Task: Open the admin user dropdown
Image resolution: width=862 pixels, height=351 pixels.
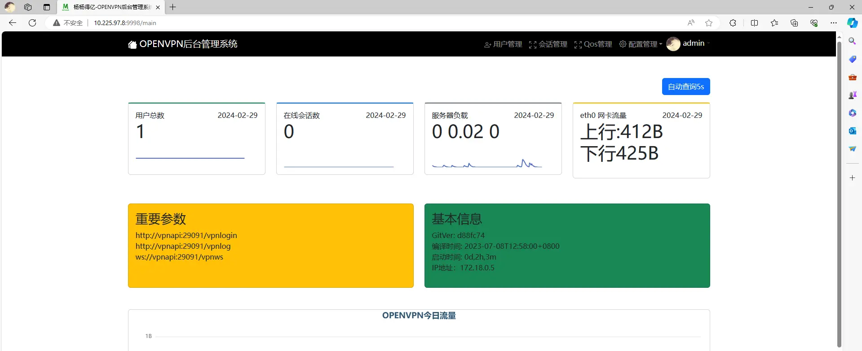Action: click(x=696, y=43)
